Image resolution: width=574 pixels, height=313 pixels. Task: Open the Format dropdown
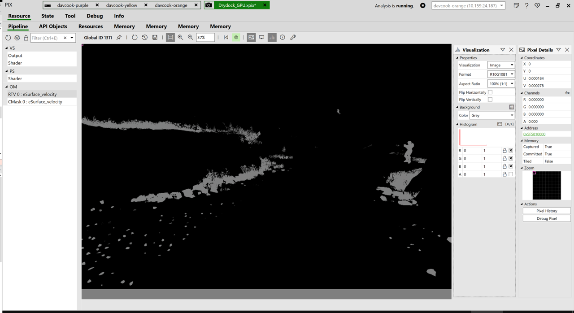[501, 74]
